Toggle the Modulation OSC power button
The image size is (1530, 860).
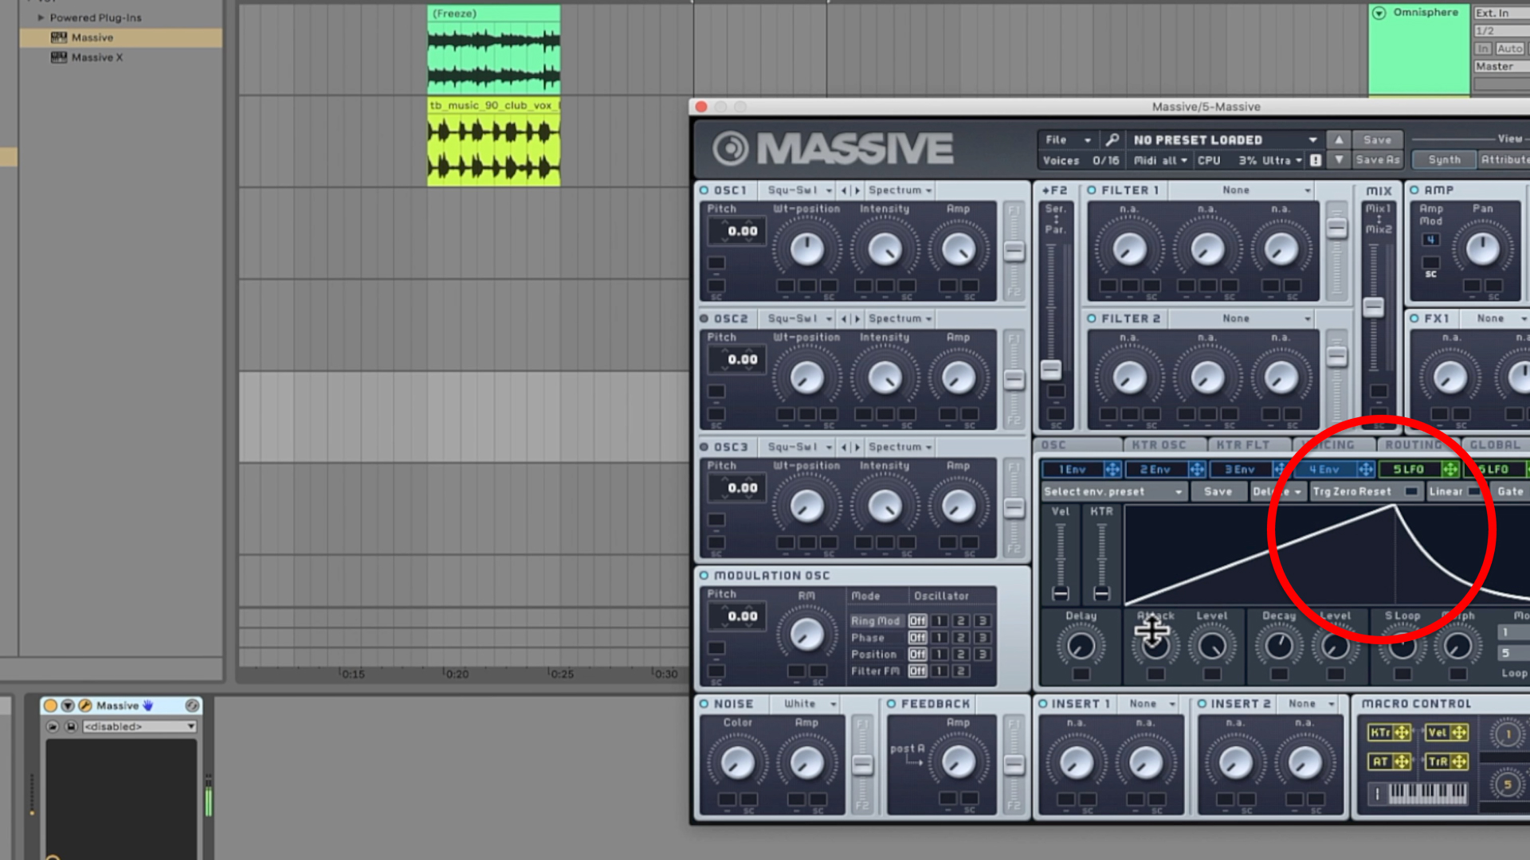(x=704, y=576)
